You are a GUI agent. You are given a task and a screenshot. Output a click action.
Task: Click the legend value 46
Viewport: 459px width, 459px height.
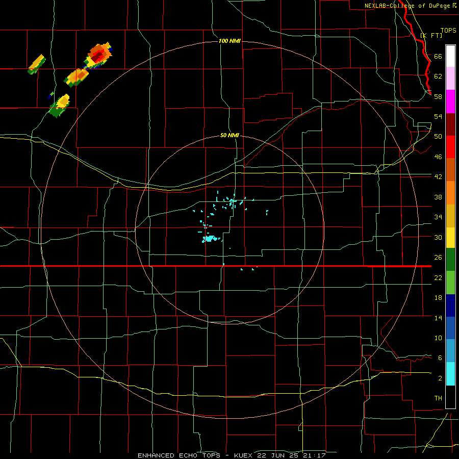[x=438, y=157]
